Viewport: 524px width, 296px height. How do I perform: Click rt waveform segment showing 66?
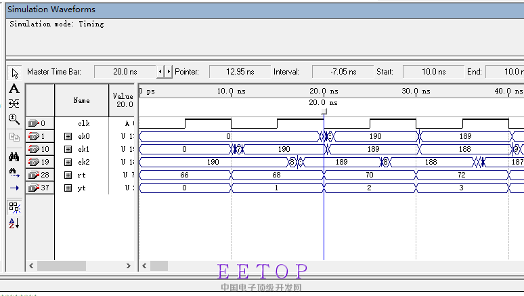click(184, 175)
